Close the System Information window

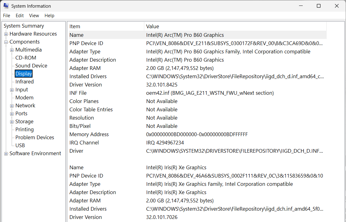[336, 6]
